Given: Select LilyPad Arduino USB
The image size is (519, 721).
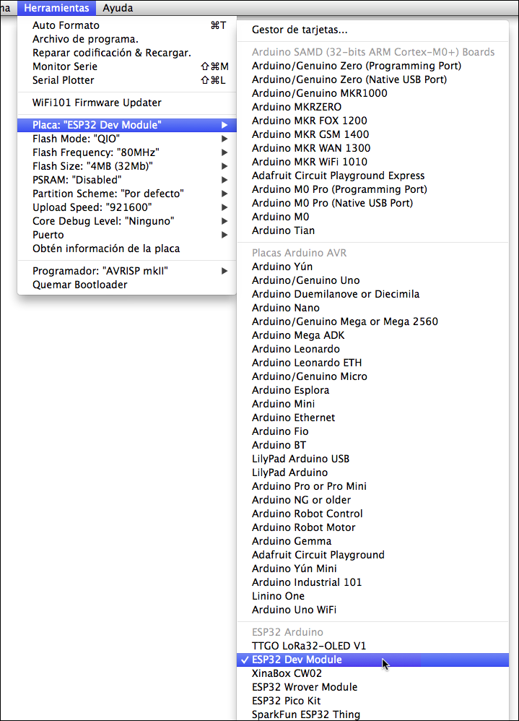Looking at the screenshot, I should click(372, 459).
